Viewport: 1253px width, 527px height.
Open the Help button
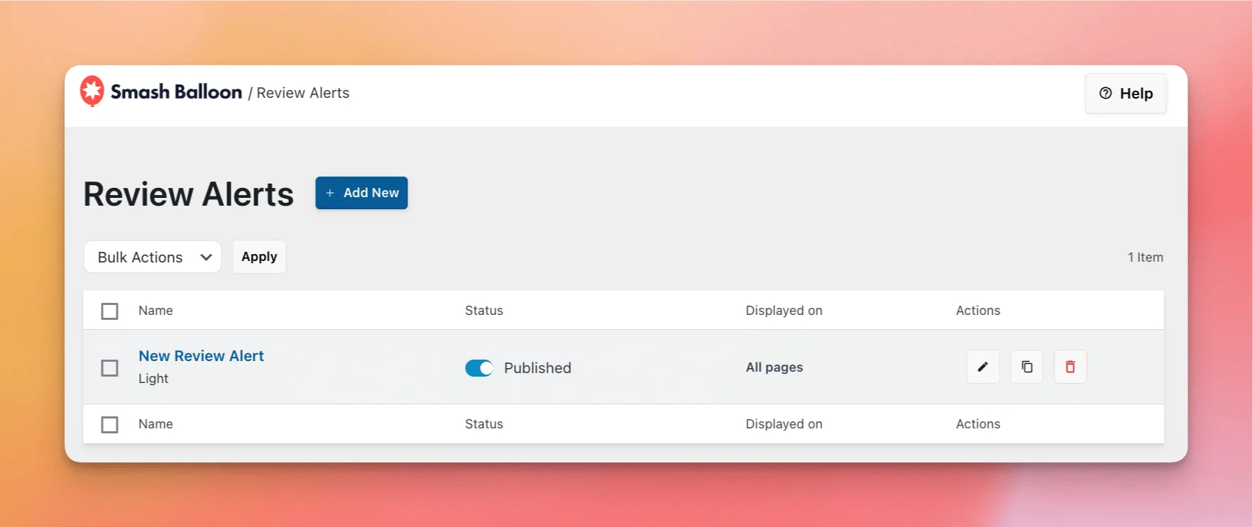tap(1125, 93)
